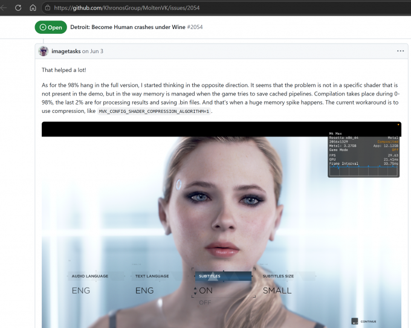Image resolution: width=411 pixels, height=328 pixels.
Task: Select the SUBTITLES SIZE option
Action: 278,276
